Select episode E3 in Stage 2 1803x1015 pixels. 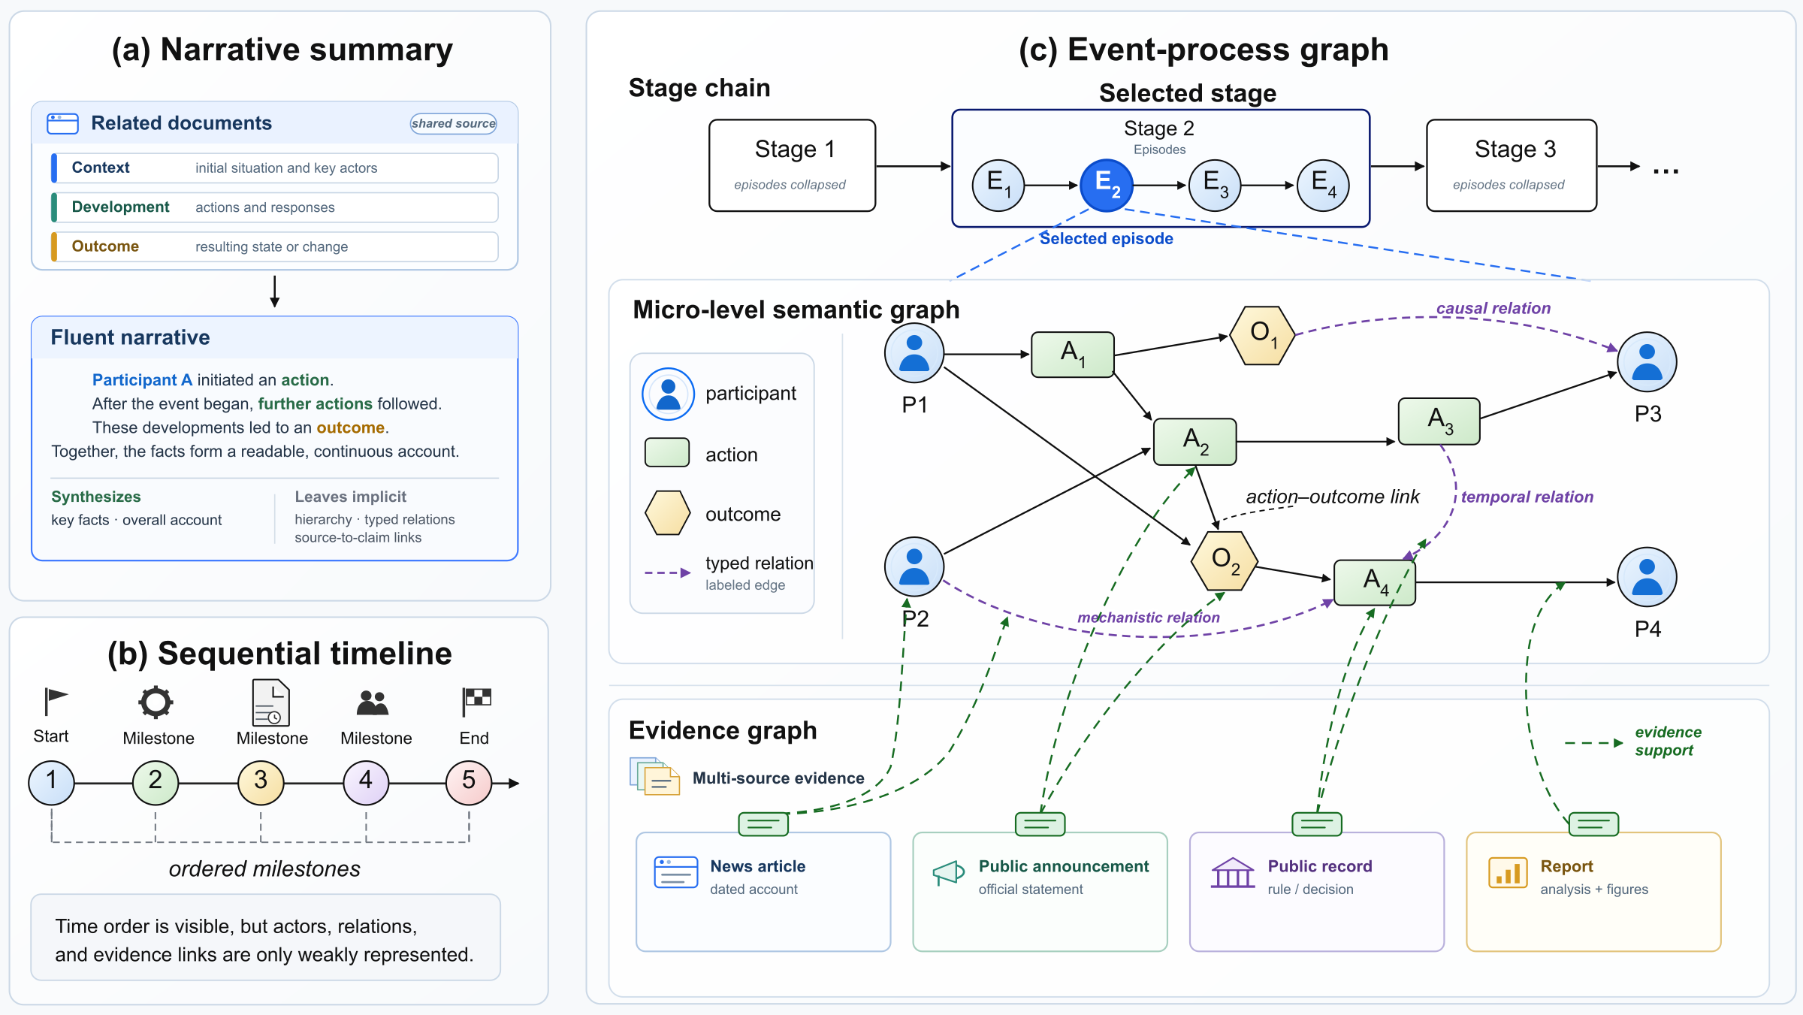[x=1215, y=185]
